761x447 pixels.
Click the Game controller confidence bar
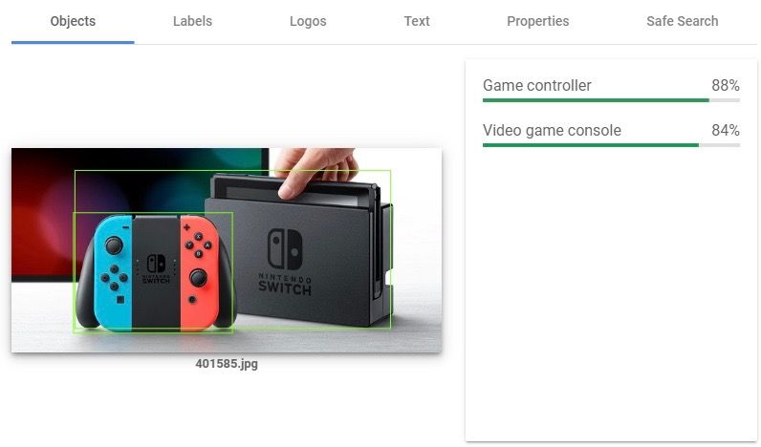[611, 100]
